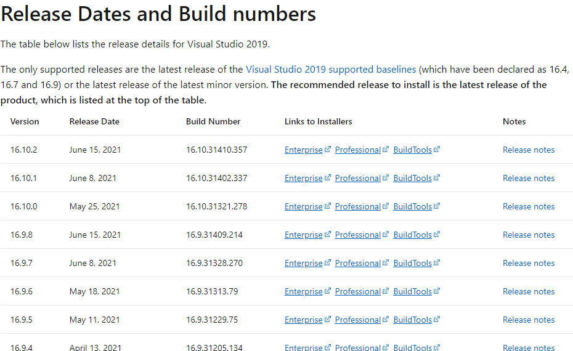573x351 pixels.
Task: Open Release notes for version 16.10.0
Action: click(528, 206)
